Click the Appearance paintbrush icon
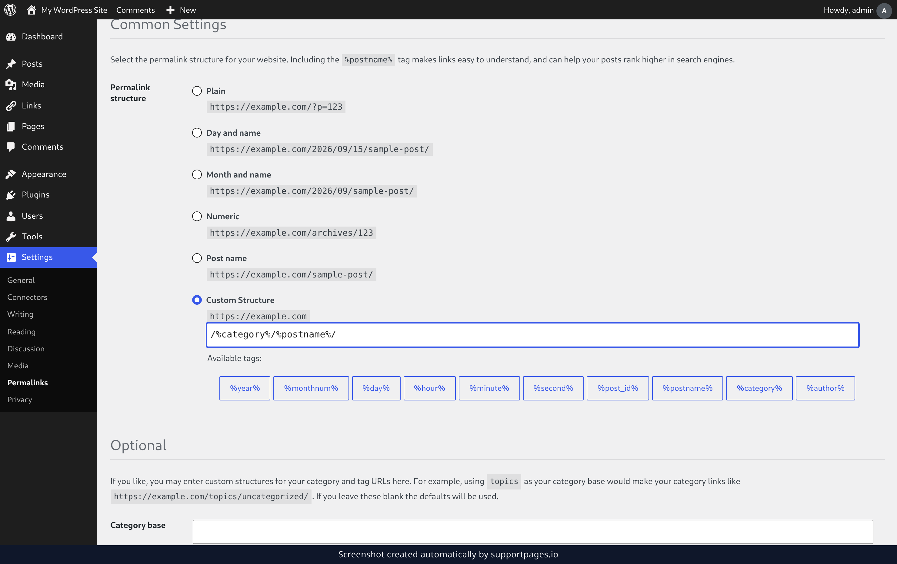This screenshot has width=897, height=564. coord(11,174)
